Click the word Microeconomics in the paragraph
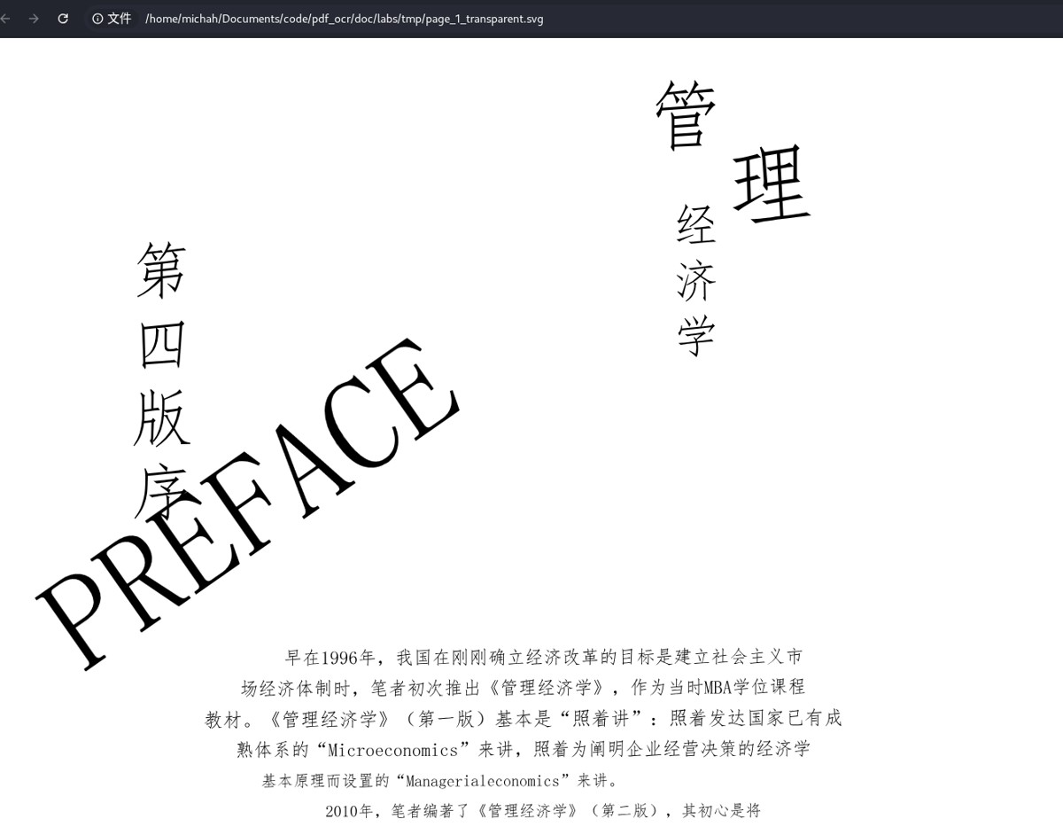The image size is (1063, 827). pos(393,750)
